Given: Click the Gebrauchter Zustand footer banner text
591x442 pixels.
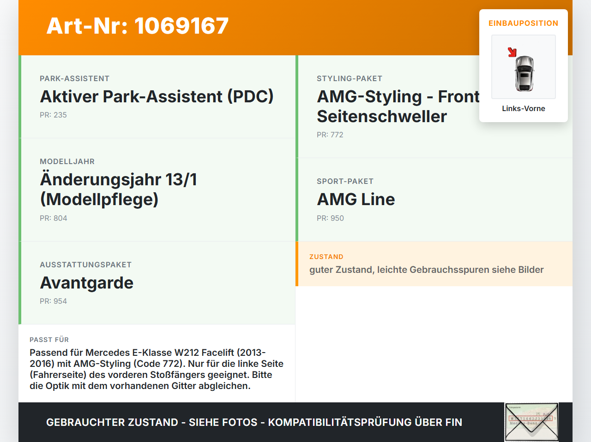Looking at the screenshot, I should [254, 422].
